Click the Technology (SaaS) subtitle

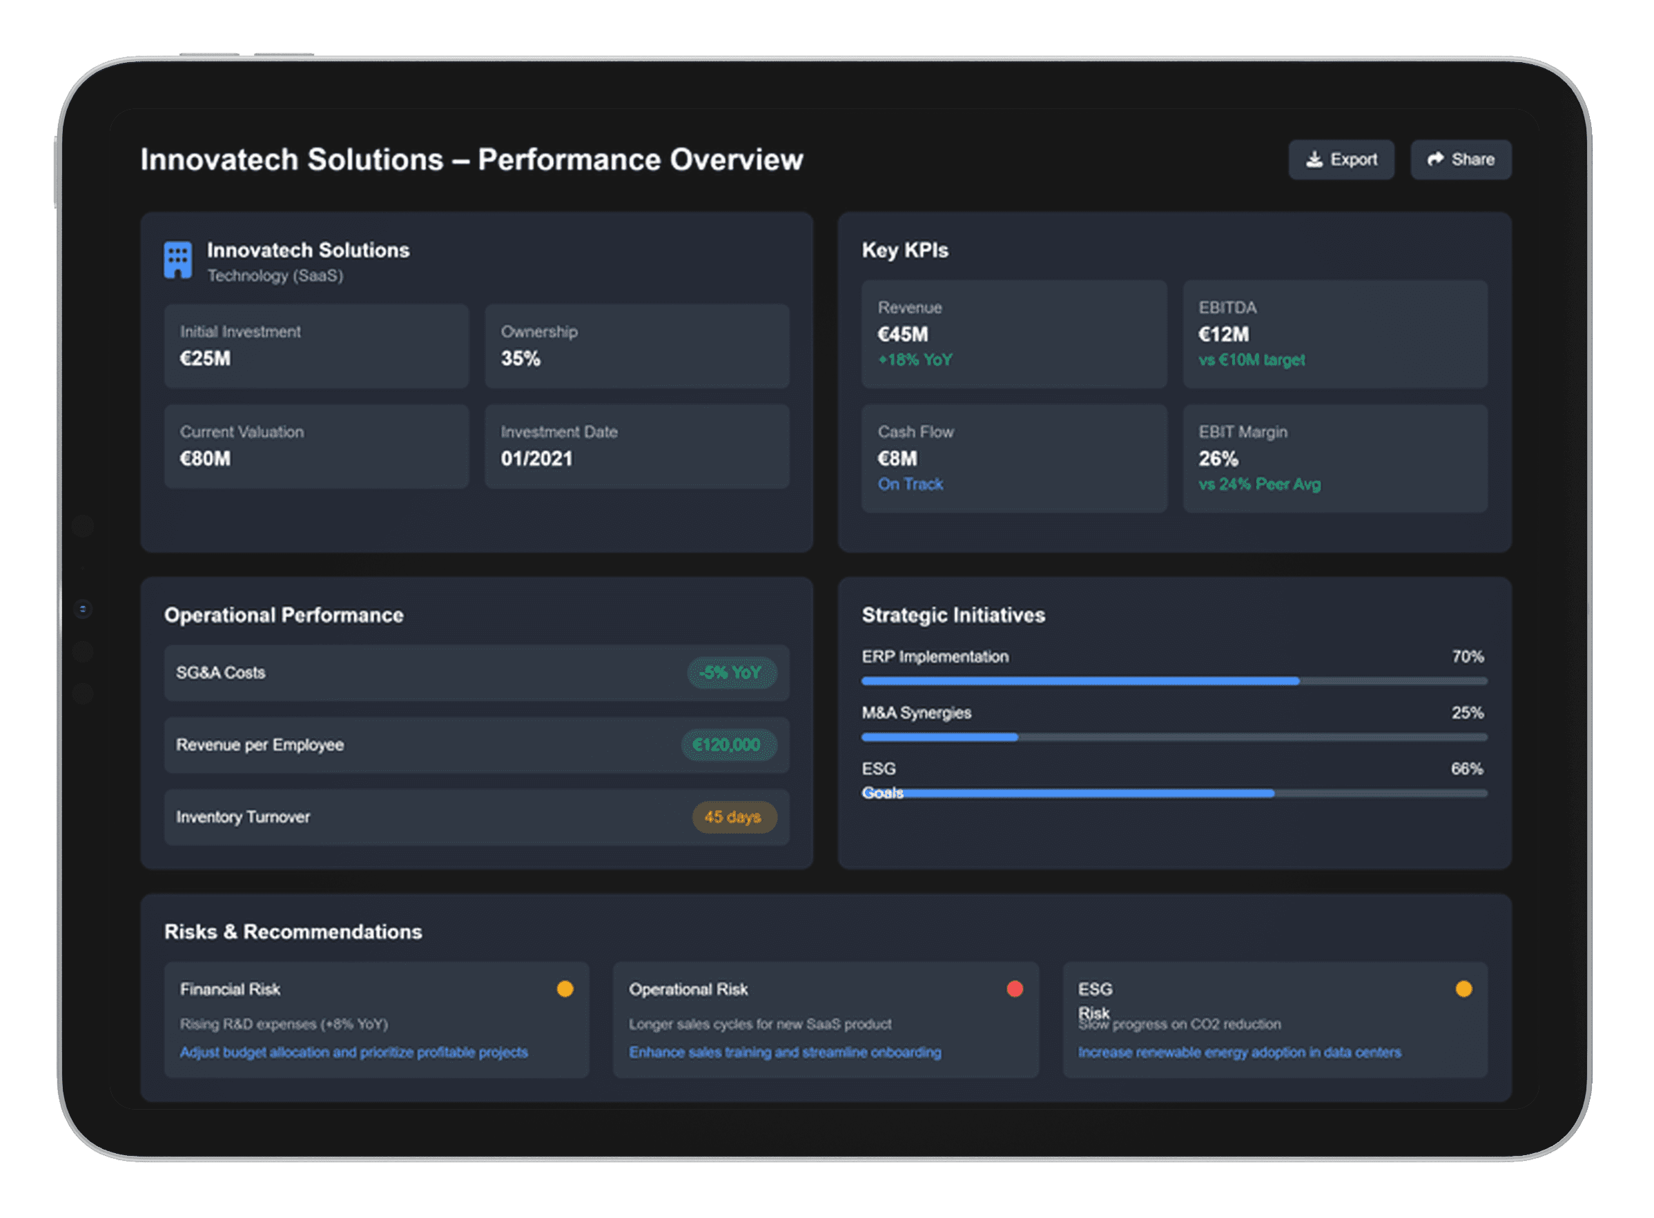click(x=275, y=275)
